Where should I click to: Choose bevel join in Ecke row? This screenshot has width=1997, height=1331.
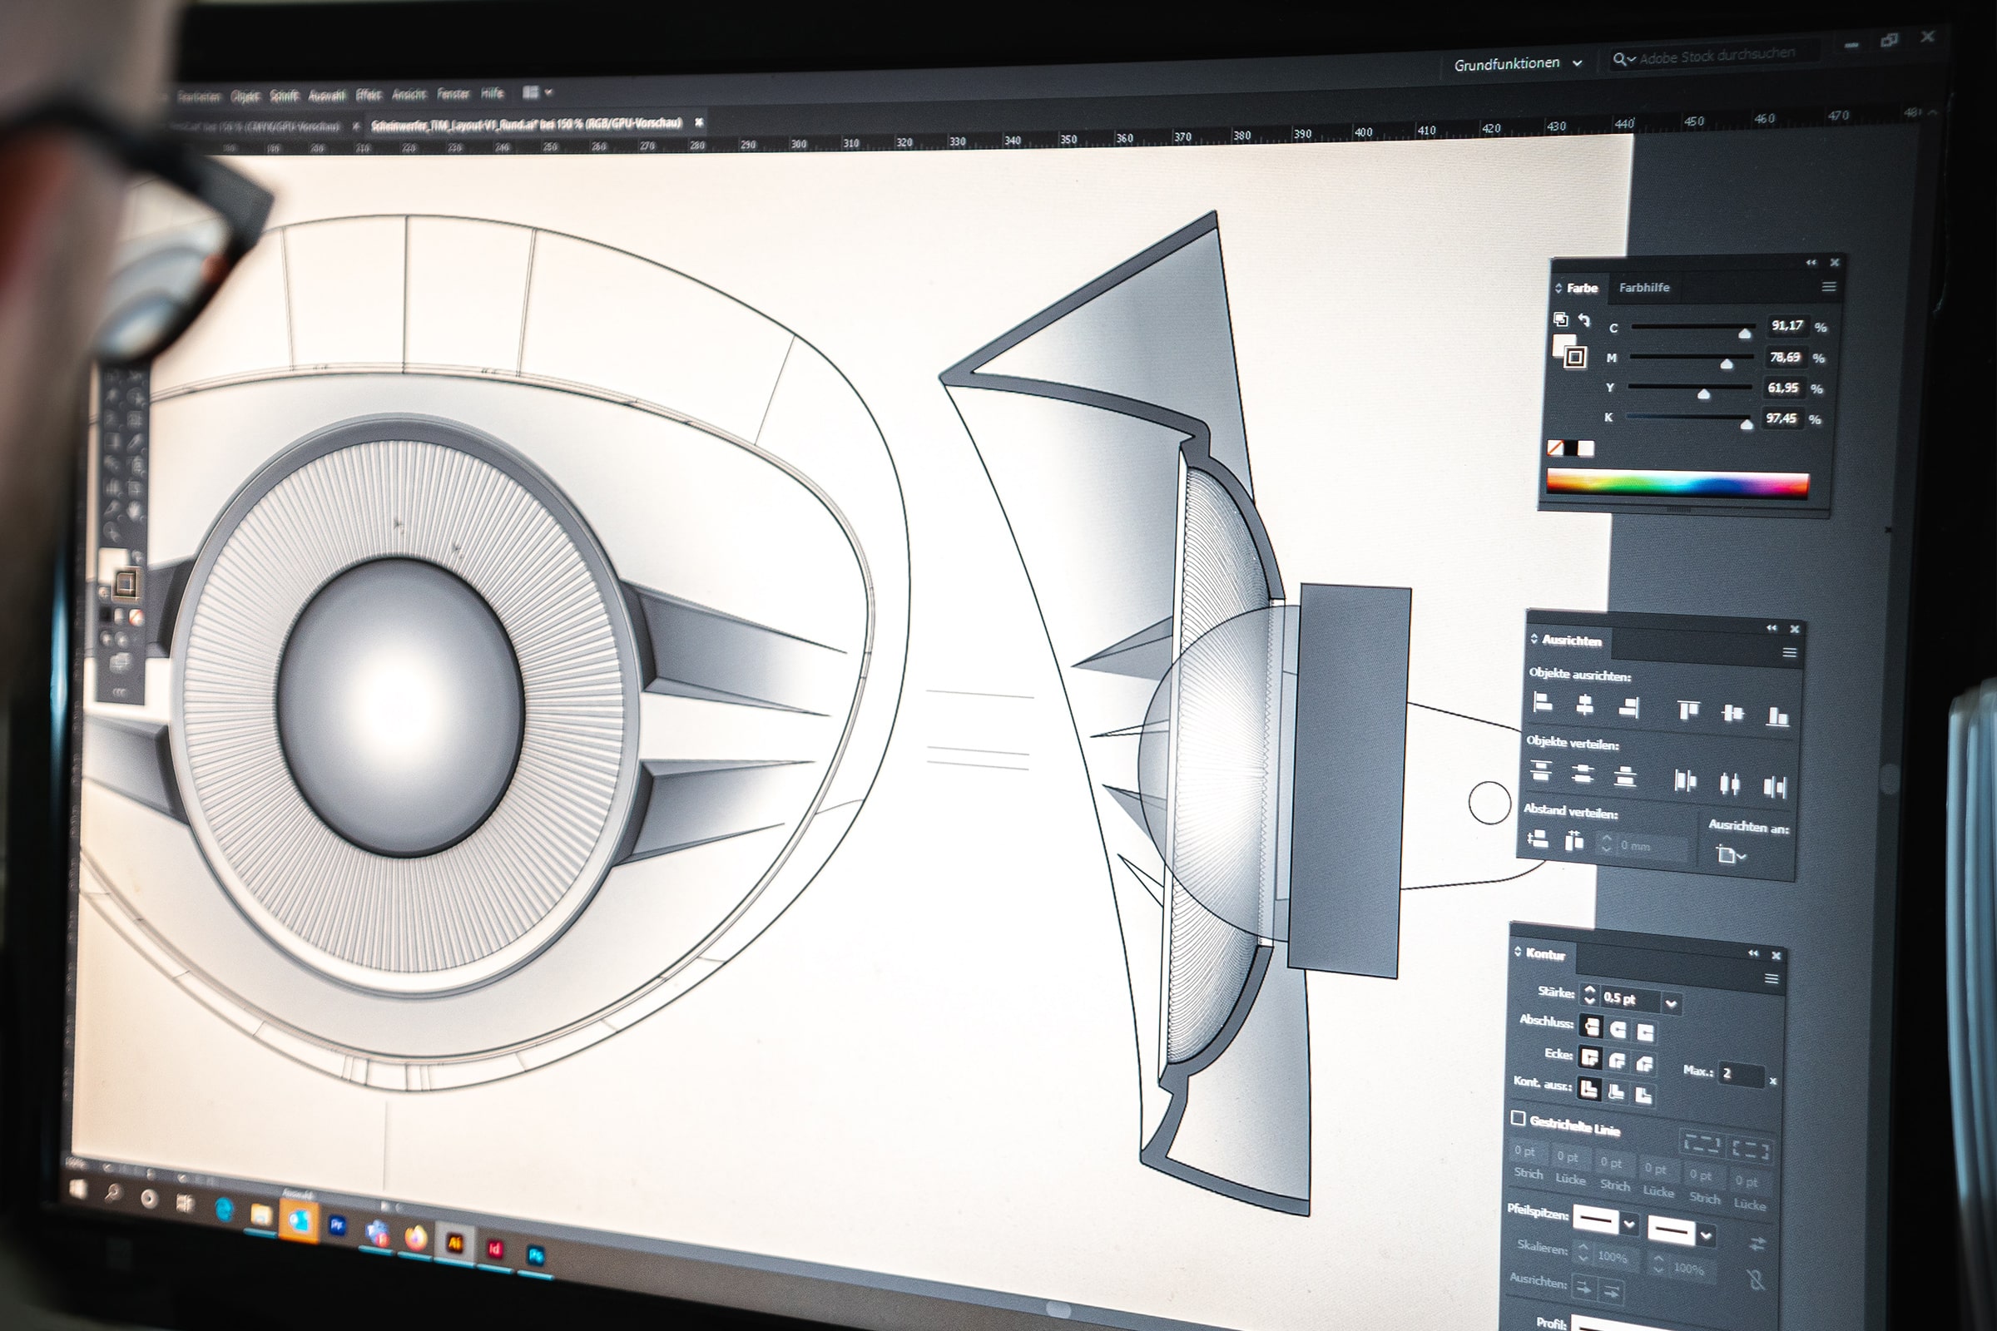click(1645, 1063)
